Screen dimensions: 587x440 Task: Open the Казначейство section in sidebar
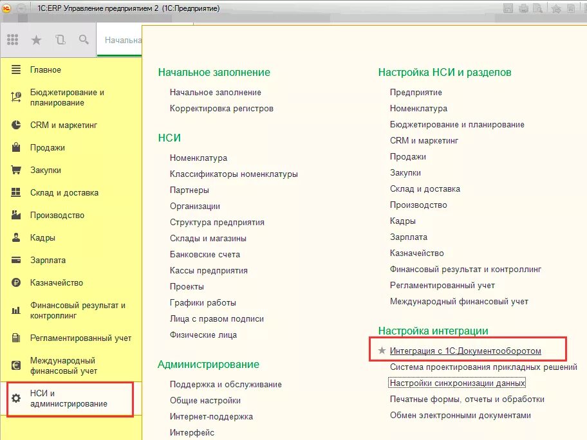point(57,282)
